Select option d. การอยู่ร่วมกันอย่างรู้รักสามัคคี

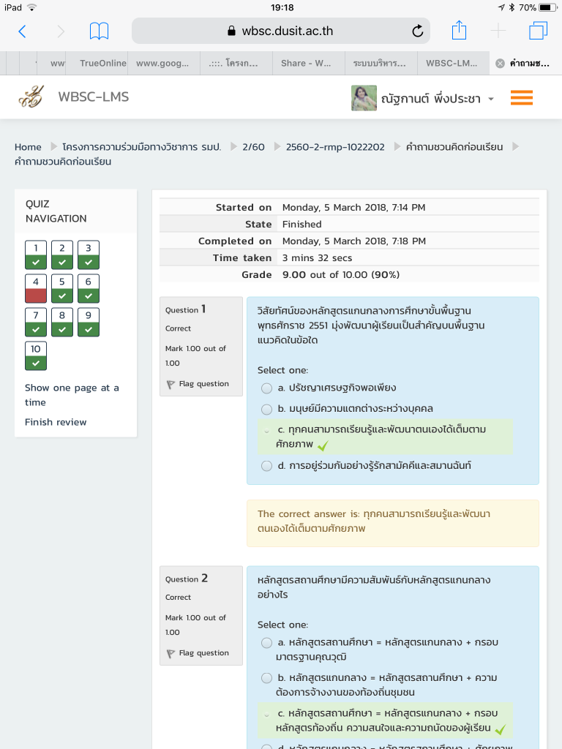(x=267, y=466)
